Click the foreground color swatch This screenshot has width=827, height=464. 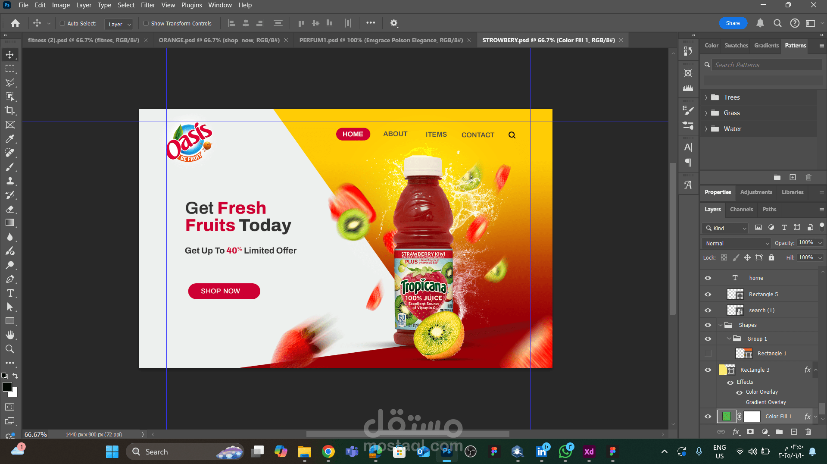click(7, 387)
